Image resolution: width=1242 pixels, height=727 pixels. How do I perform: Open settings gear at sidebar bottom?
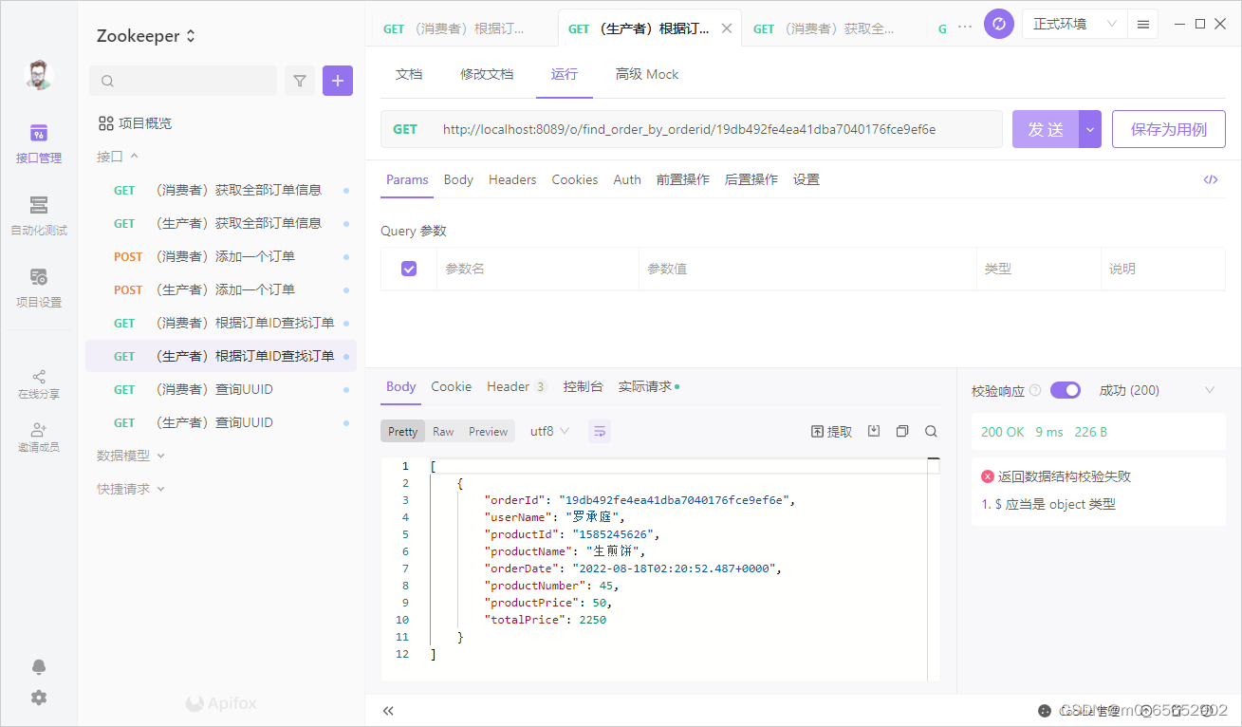click(x=38, y=698)
